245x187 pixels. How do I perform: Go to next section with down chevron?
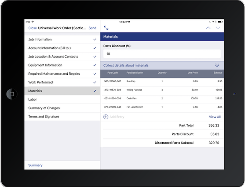218,28
